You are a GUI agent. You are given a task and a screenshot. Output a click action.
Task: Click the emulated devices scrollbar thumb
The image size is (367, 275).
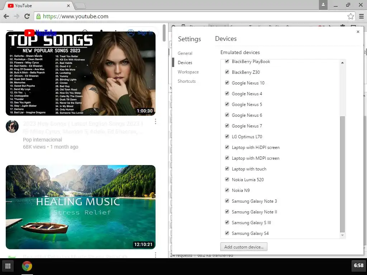pos(342,174)
